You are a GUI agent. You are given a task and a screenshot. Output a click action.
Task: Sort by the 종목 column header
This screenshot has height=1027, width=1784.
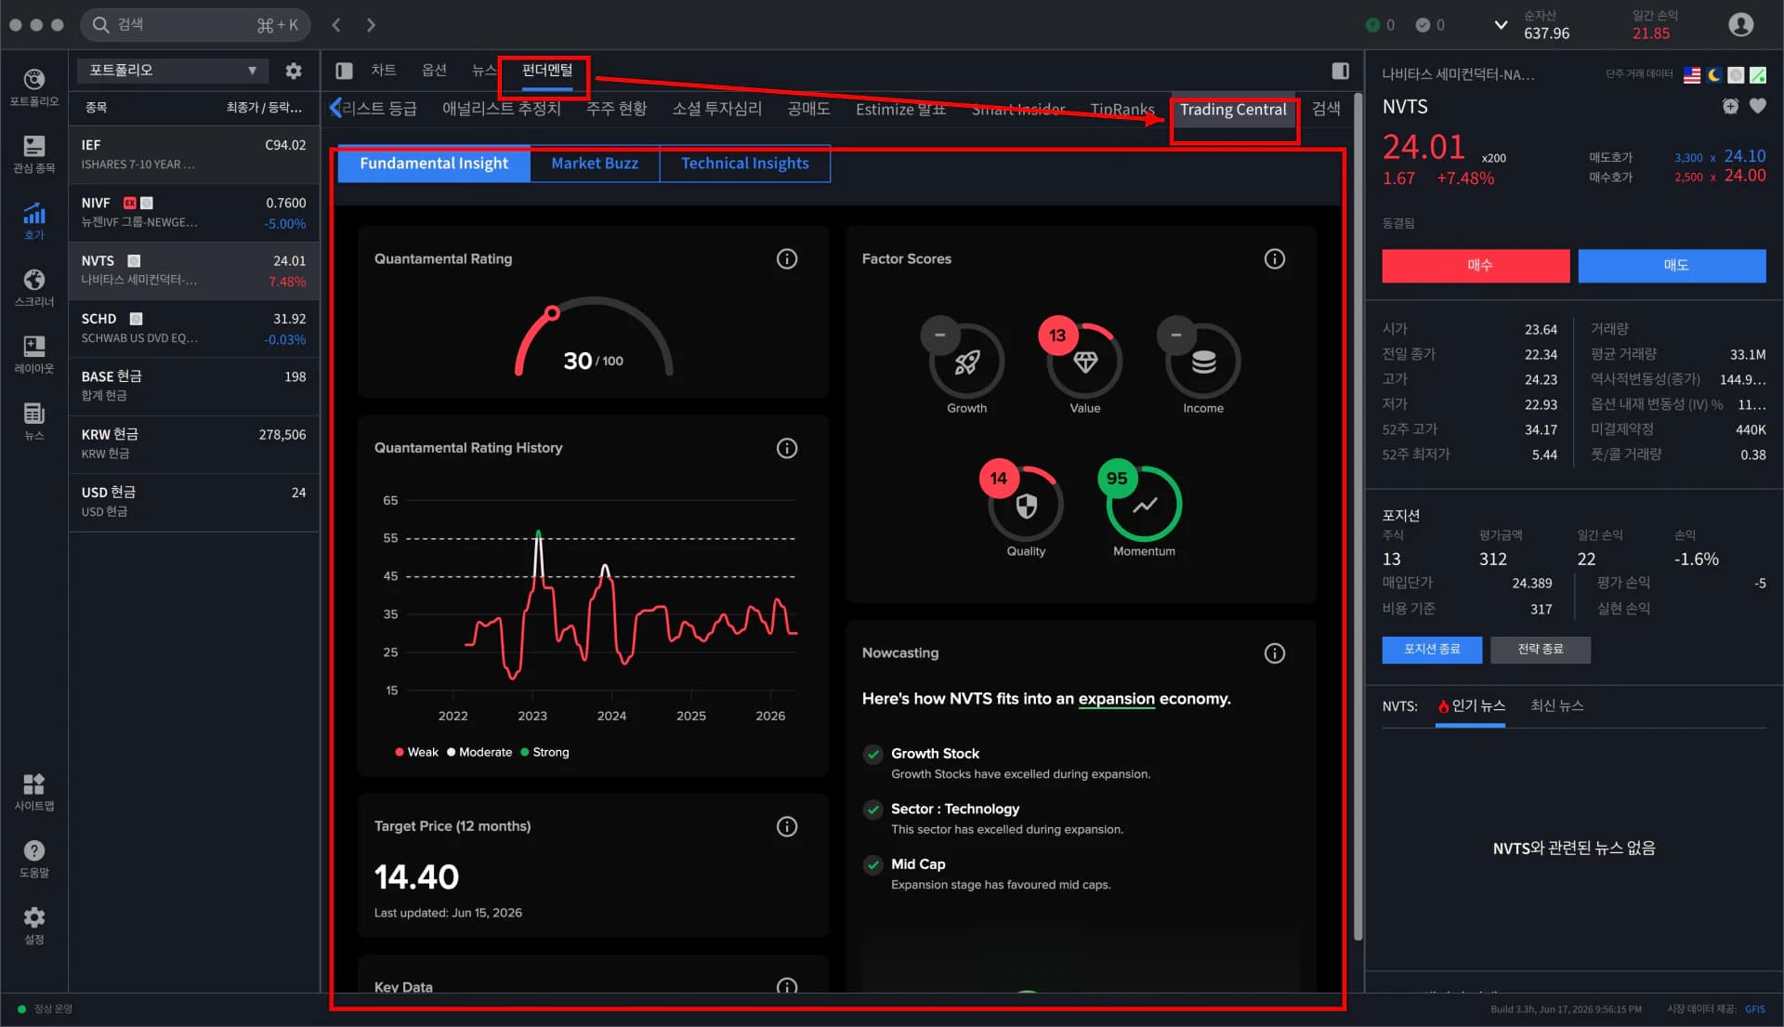coord(96,108)
